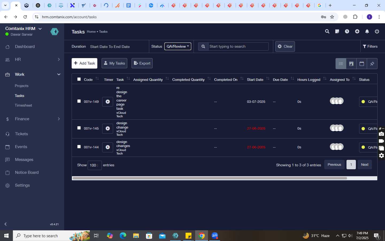This screenshot has width=385, height=241.
Task: Open Timesheet under Work
Action: [x=24, y=106]
